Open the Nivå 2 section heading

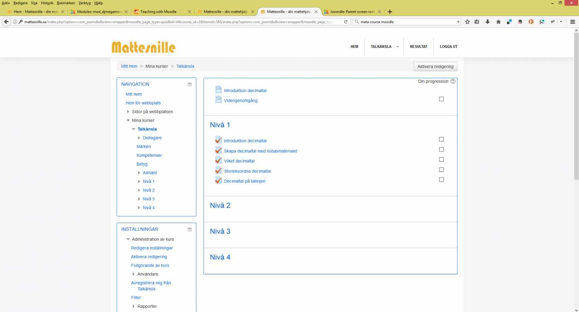(x=220, y=206)
